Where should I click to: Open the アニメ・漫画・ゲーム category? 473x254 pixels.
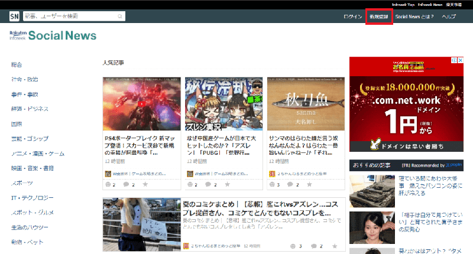point(38,154)
